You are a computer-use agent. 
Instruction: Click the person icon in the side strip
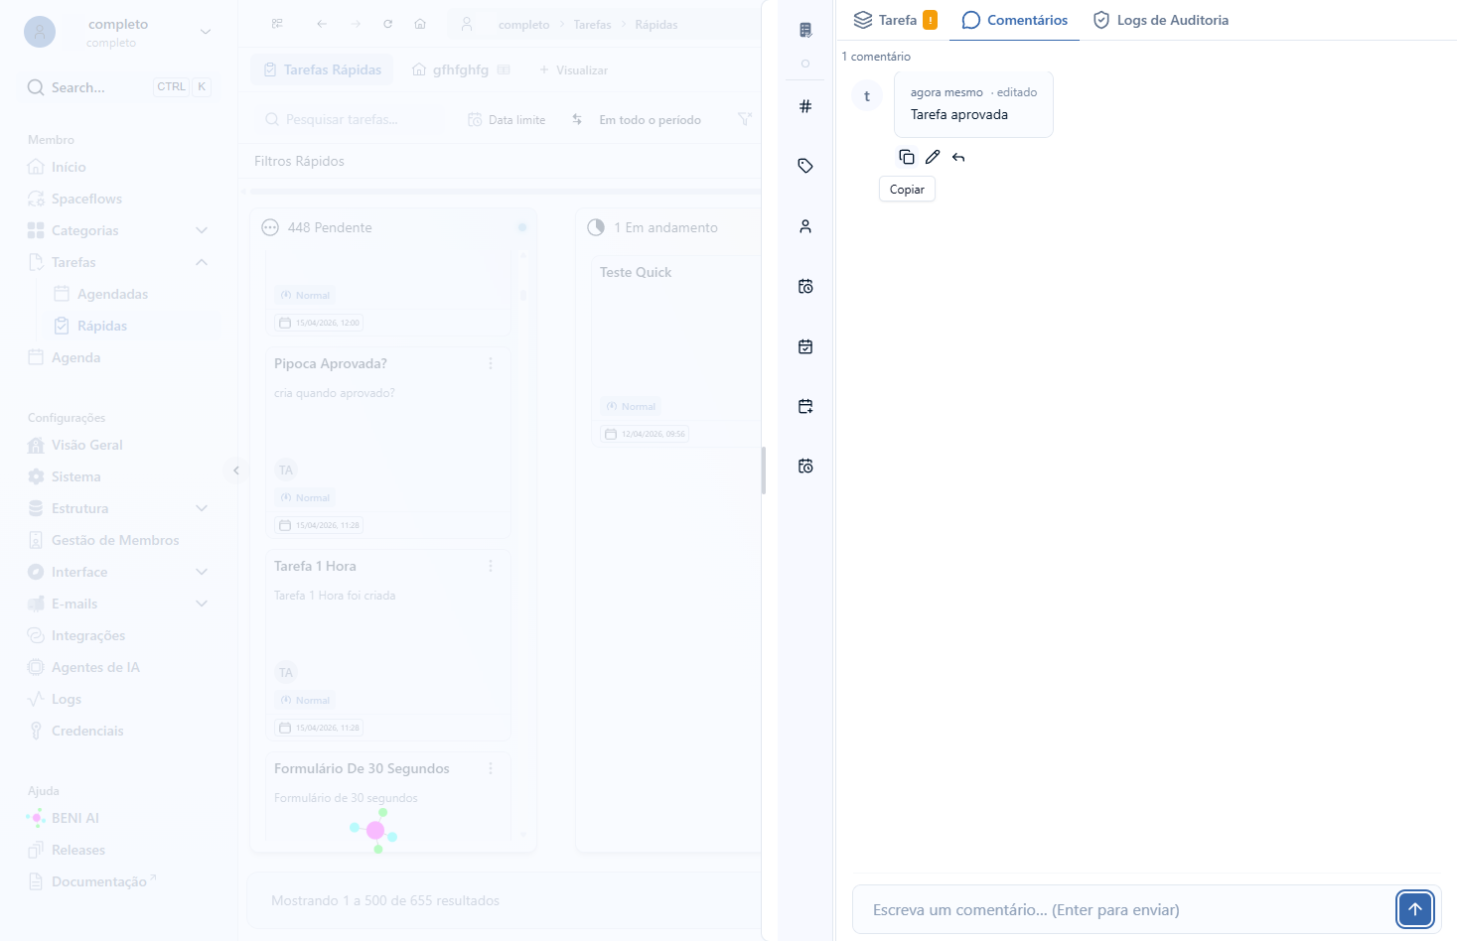pos(805,226)
